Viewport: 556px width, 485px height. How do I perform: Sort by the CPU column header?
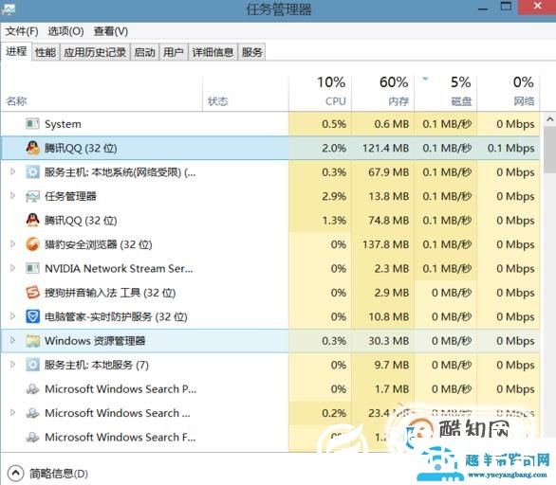tap(320, 93)
